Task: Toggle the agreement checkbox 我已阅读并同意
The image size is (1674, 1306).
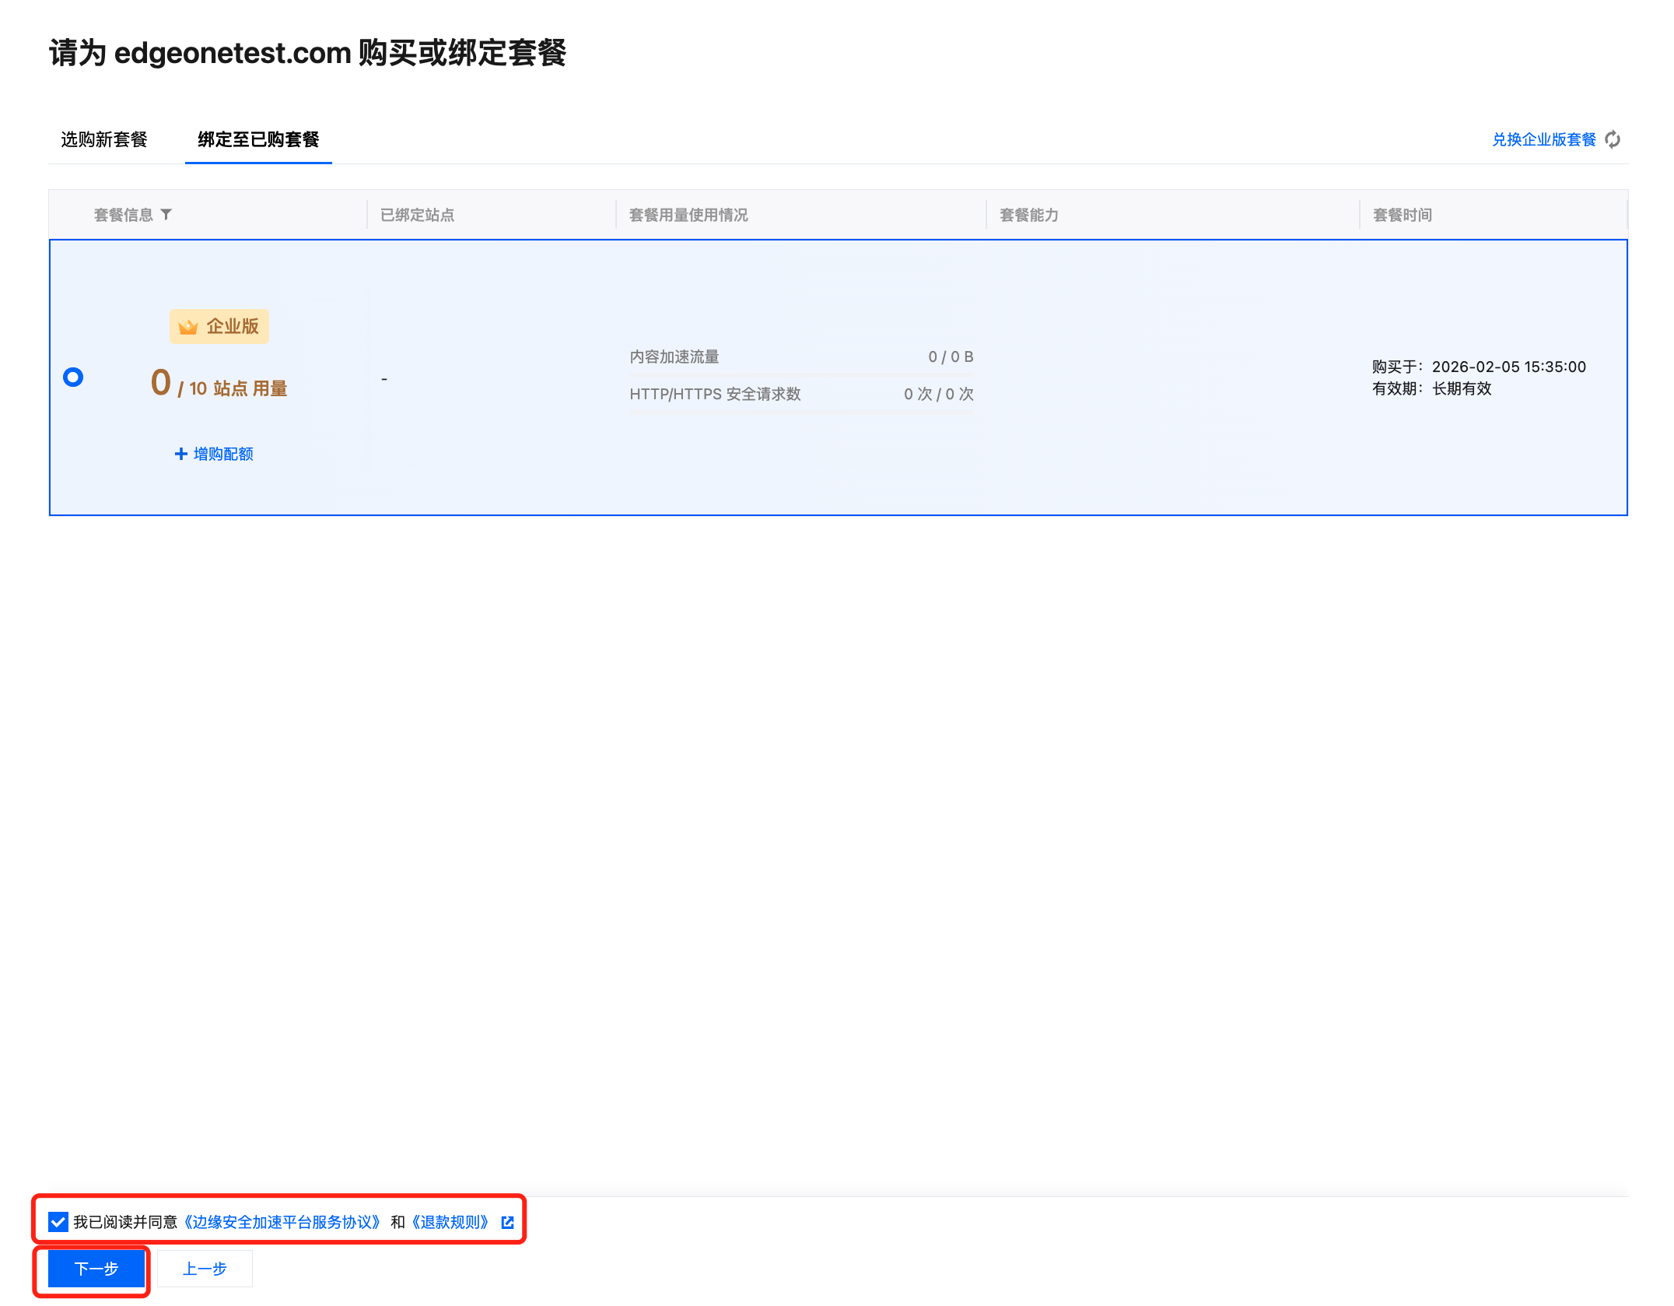Action: click(x=58, y=1222)
